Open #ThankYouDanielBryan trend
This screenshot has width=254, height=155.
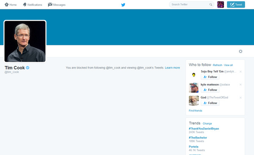[204, 129]
